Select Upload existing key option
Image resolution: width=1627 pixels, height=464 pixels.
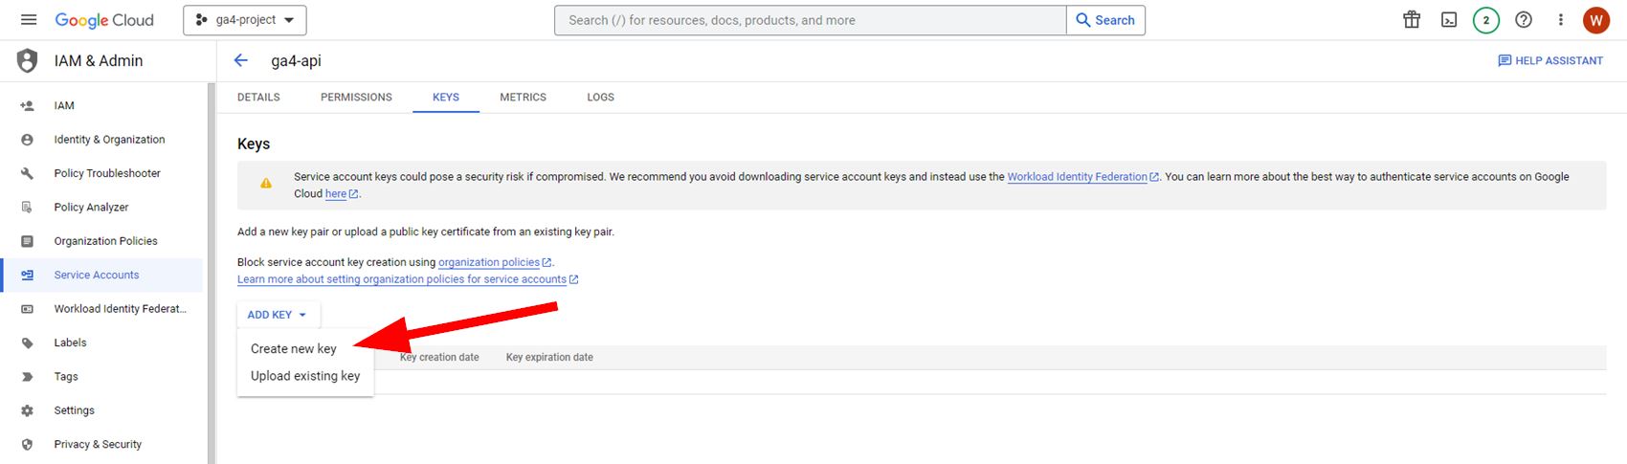(305, 376)
